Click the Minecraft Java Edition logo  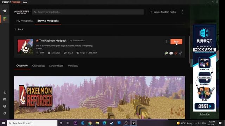coord(22,12)
